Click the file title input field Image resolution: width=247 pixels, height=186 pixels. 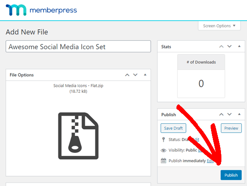coord(78,47)
